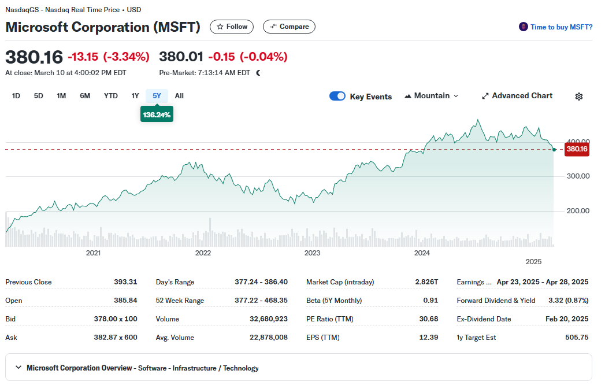Viewport: 605px width, 385px height.
Task: Click the 2021 axis label
Action: coord(93,253)
